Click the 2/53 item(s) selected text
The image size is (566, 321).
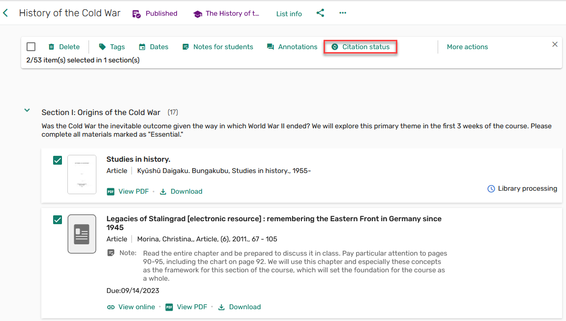pos(83,60)
